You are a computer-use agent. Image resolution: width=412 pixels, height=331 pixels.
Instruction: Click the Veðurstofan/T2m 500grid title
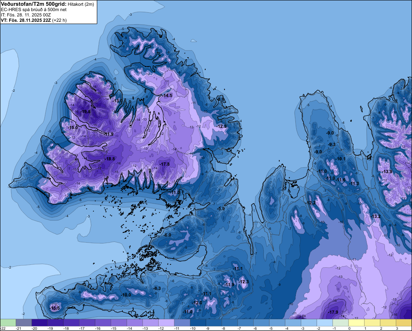coord(33,4)
